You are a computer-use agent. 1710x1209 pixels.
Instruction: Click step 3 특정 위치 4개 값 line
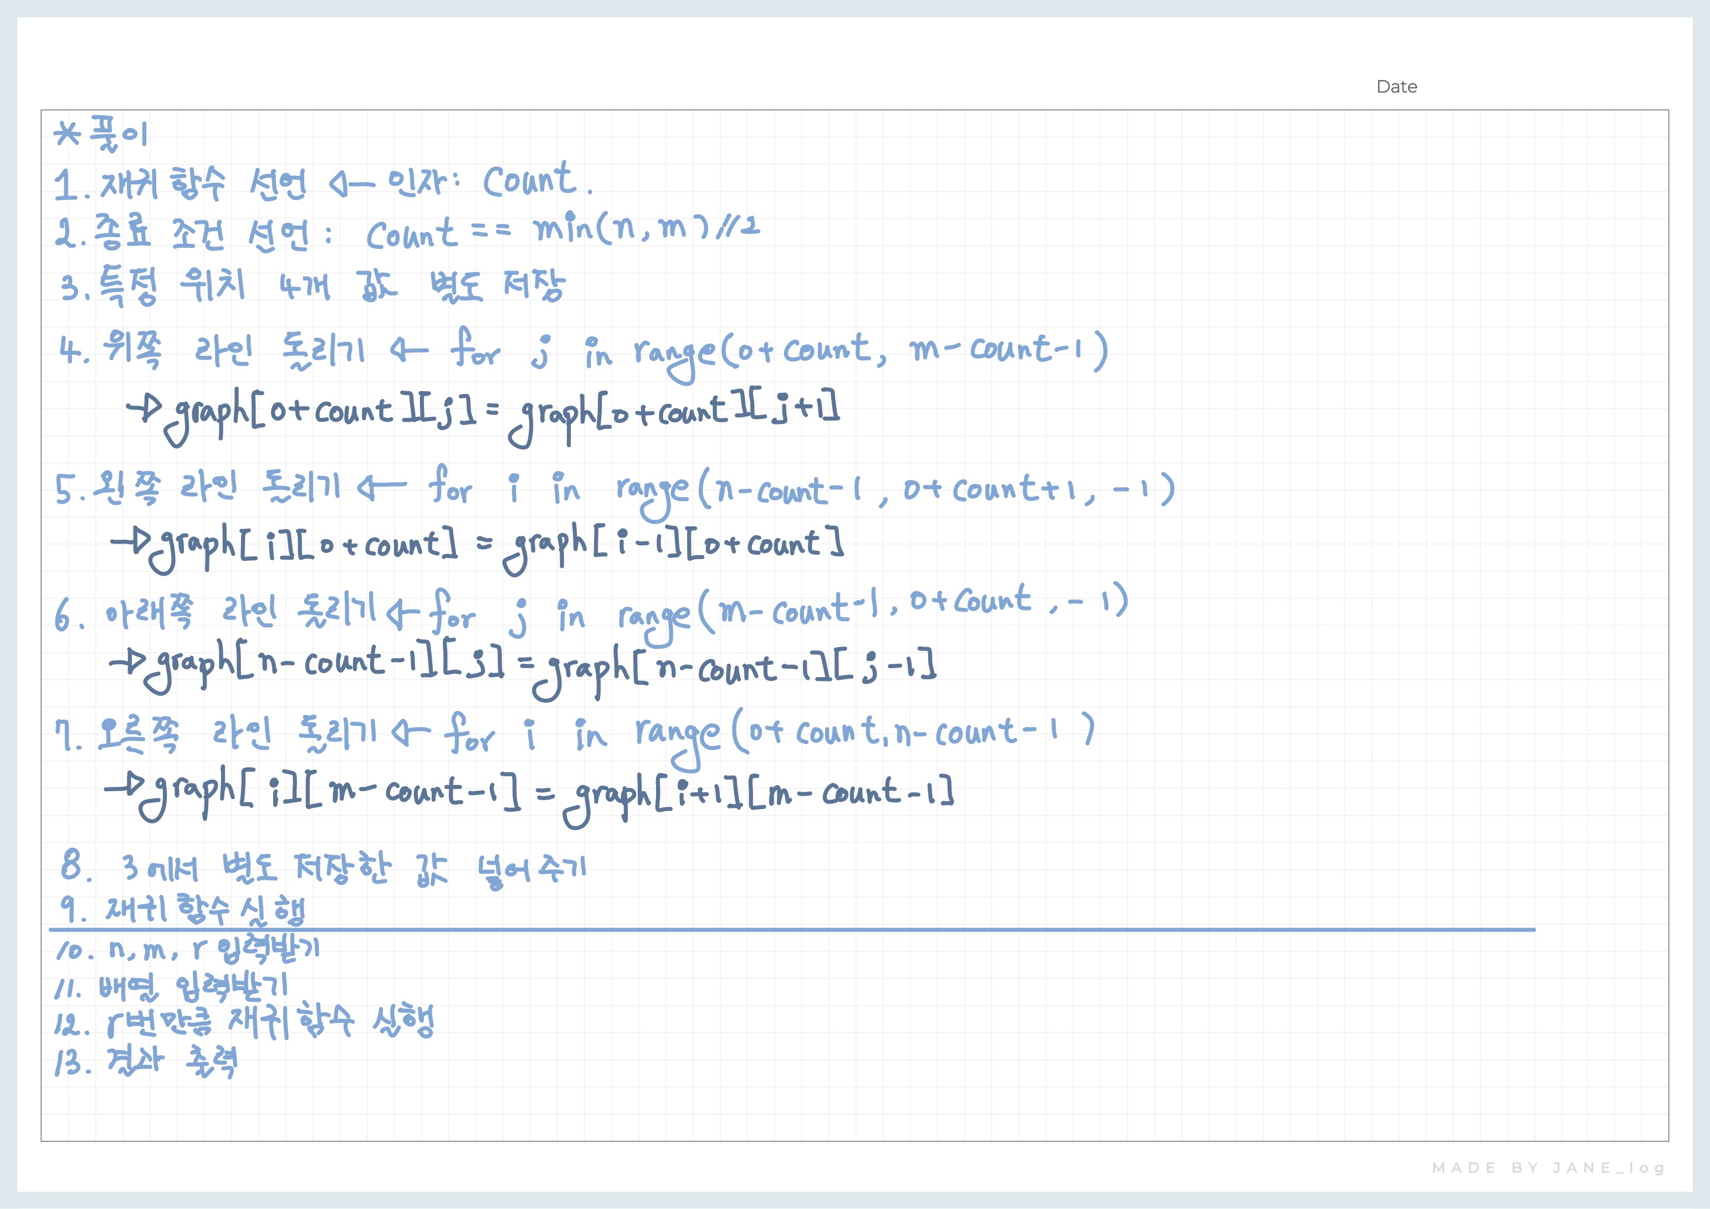313,286
